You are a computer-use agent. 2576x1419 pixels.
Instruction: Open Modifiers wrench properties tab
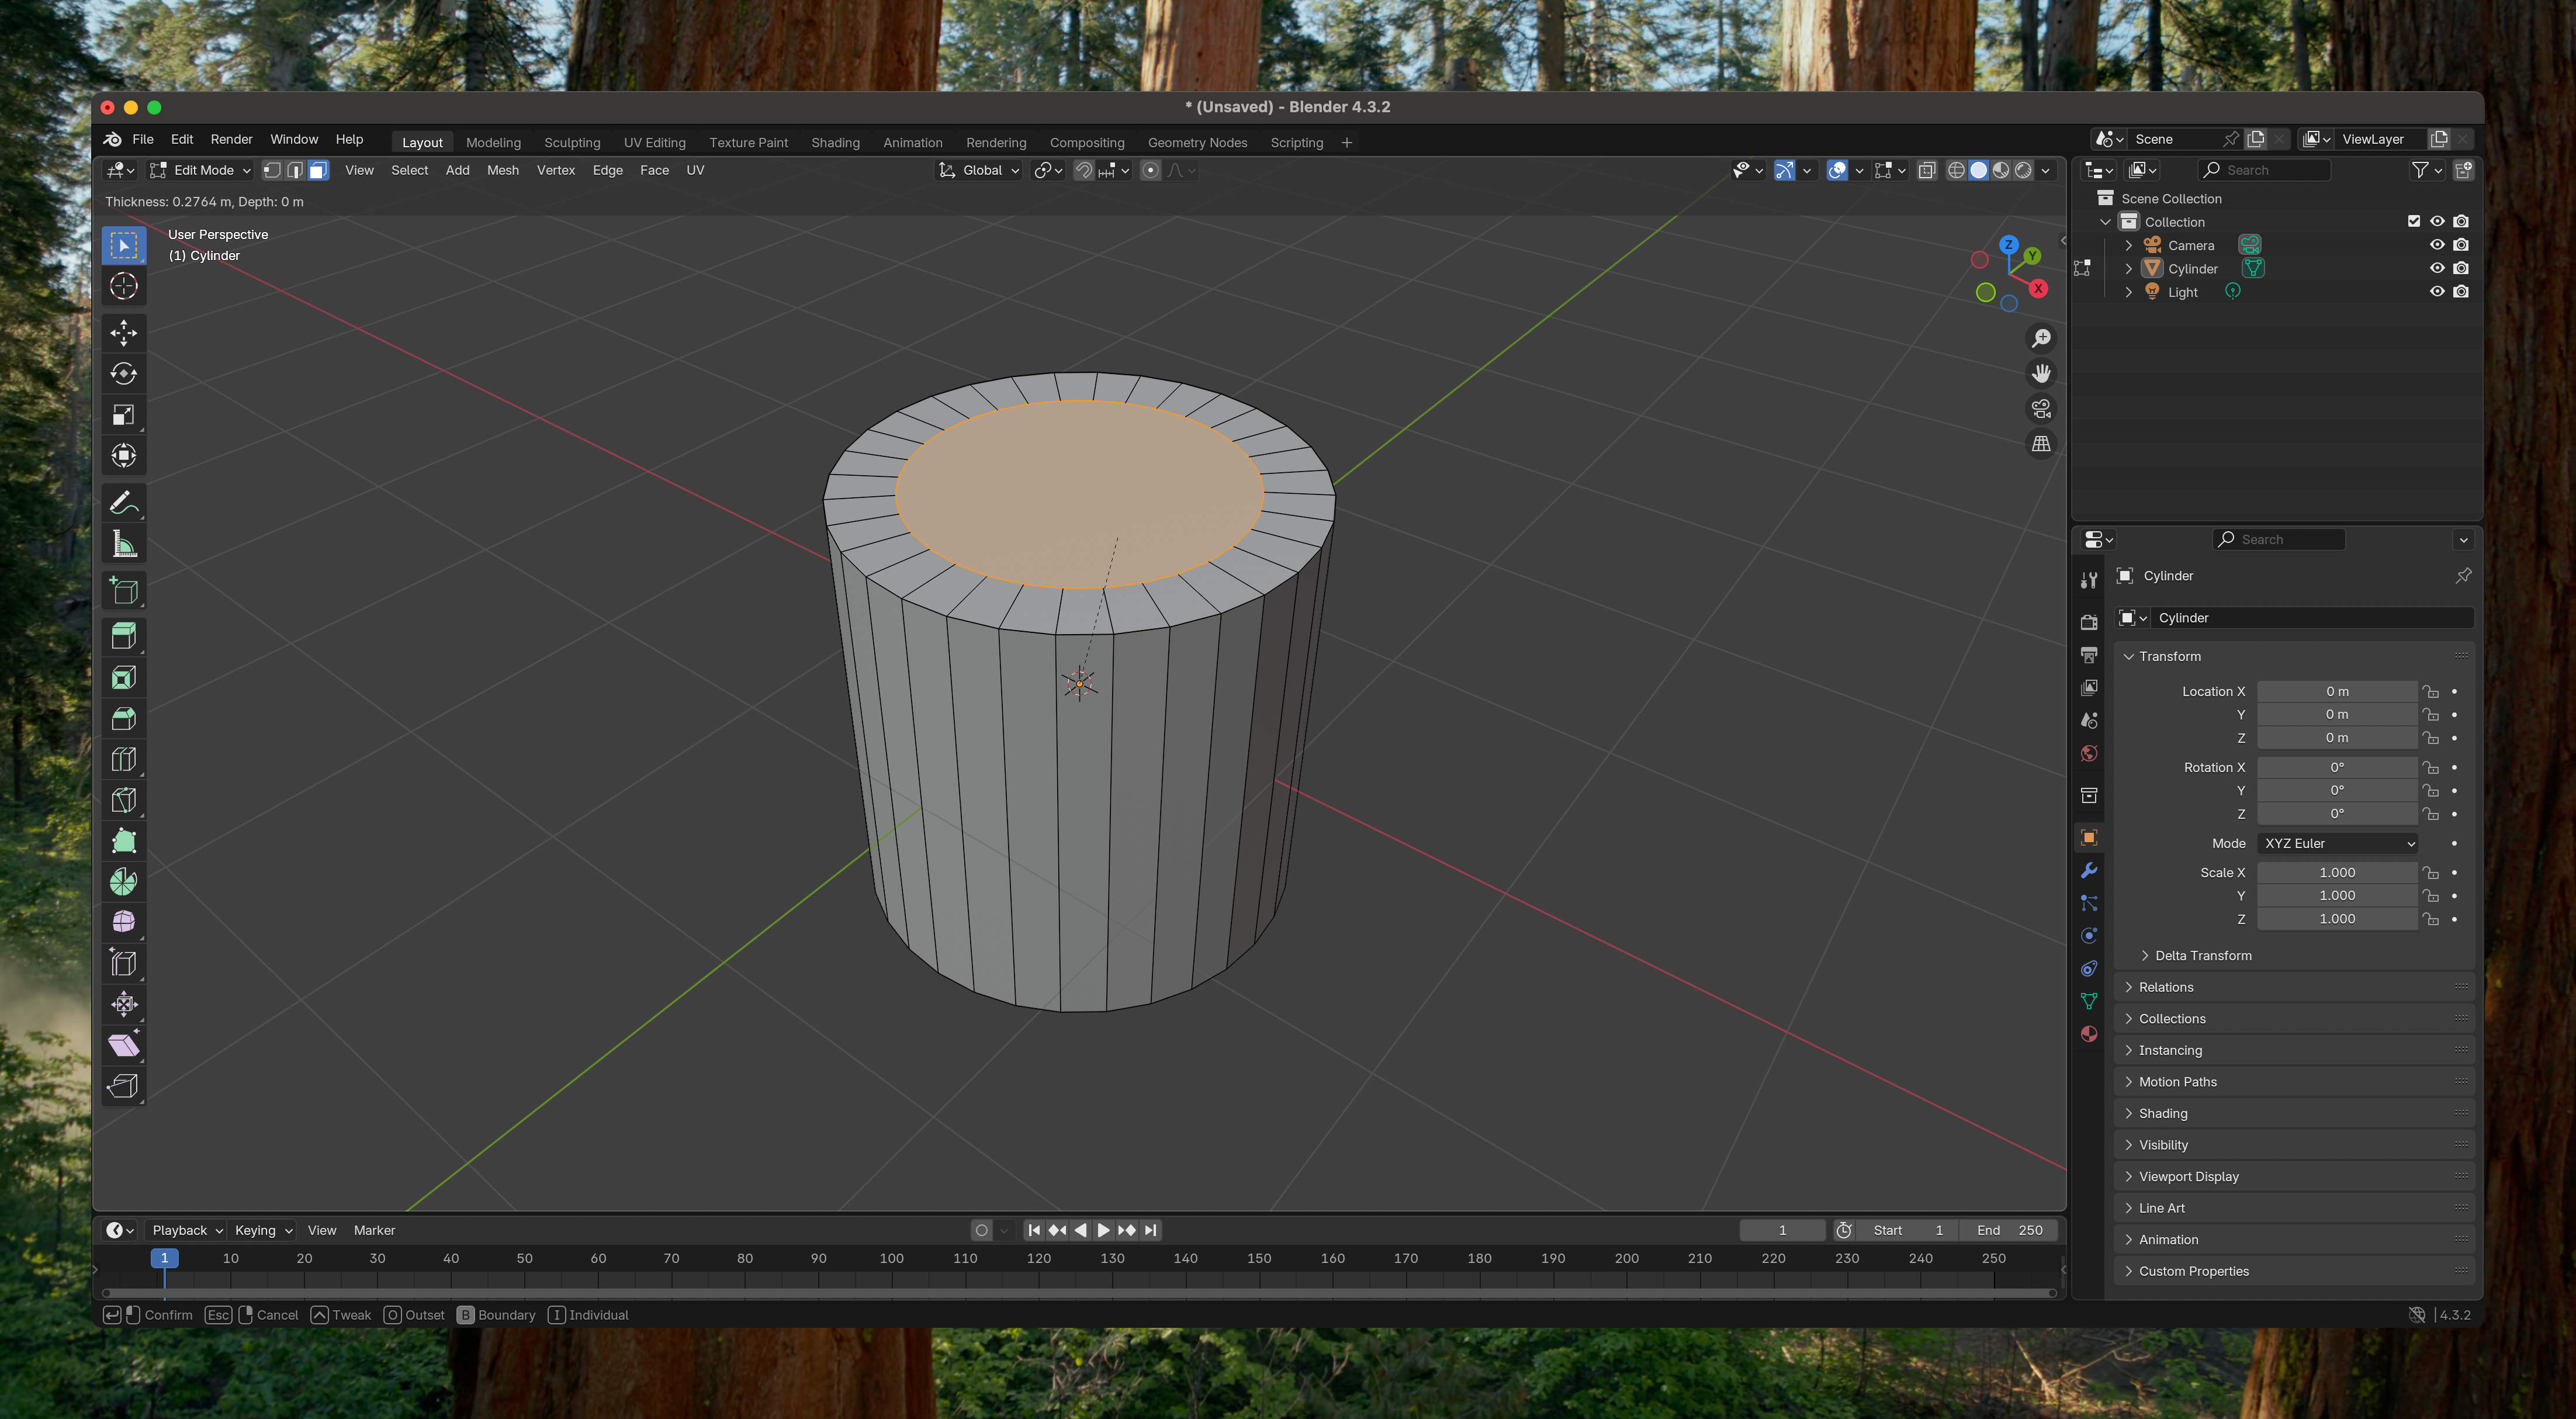point(2089,871)
